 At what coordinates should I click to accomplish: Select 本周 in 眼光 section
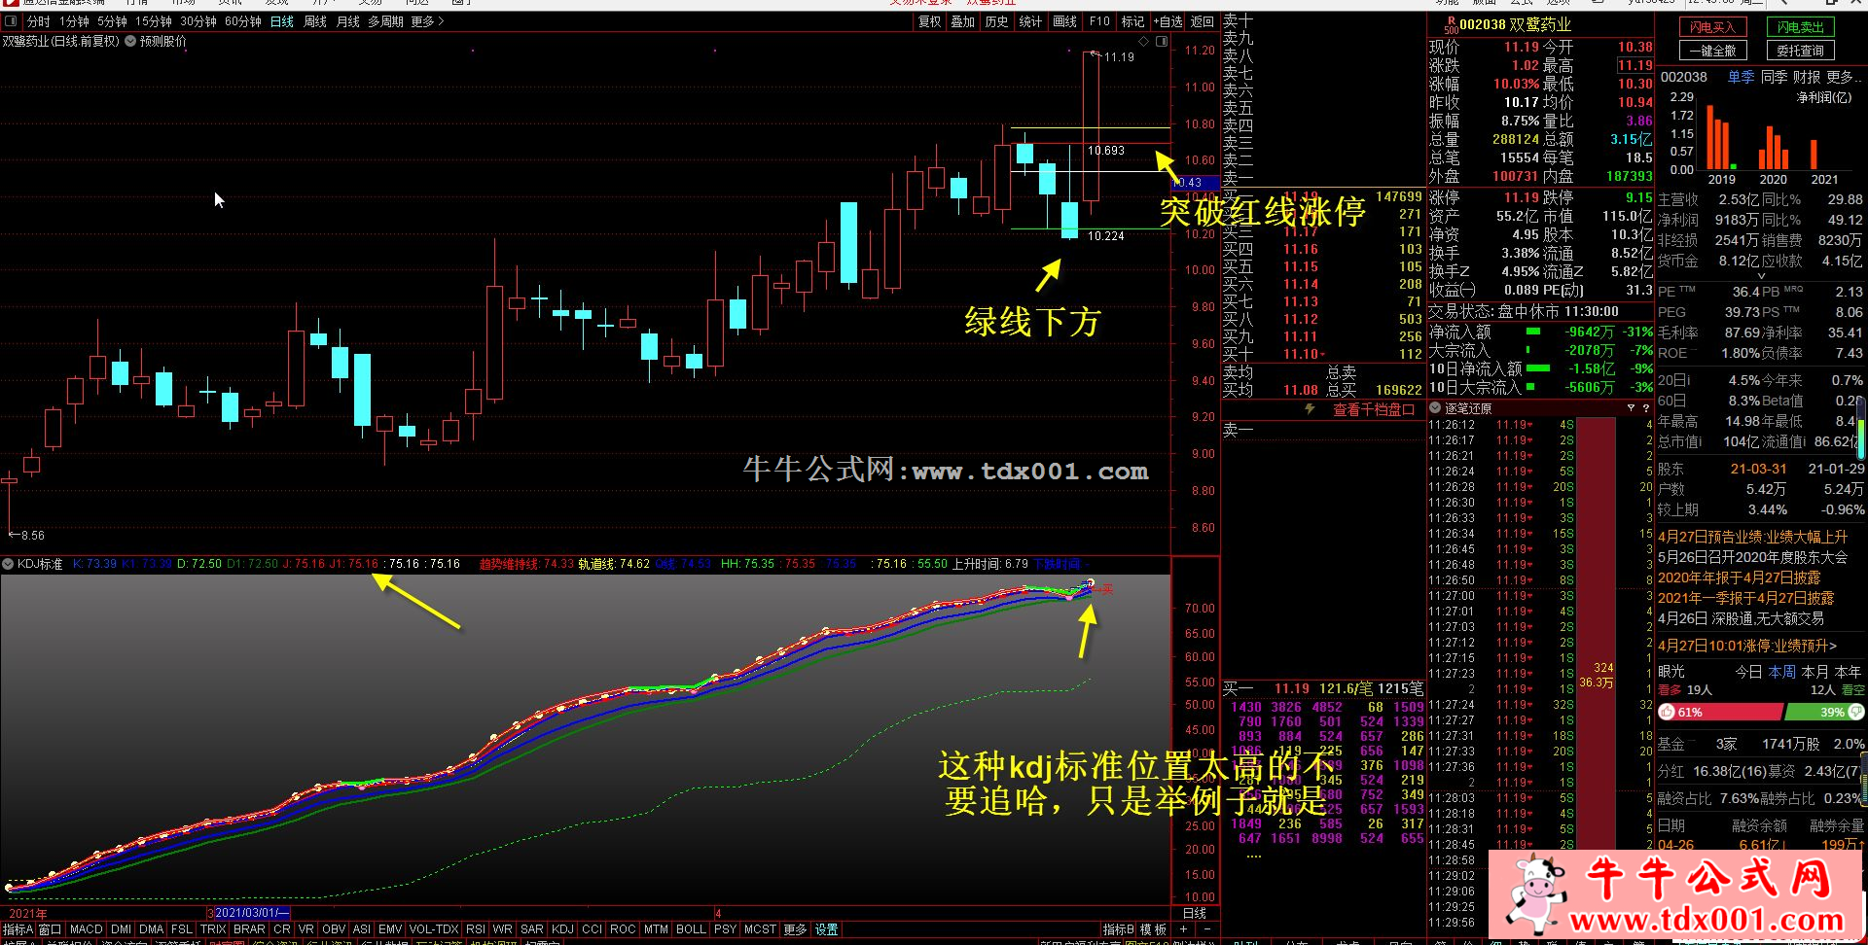[x=1782, y=672]
